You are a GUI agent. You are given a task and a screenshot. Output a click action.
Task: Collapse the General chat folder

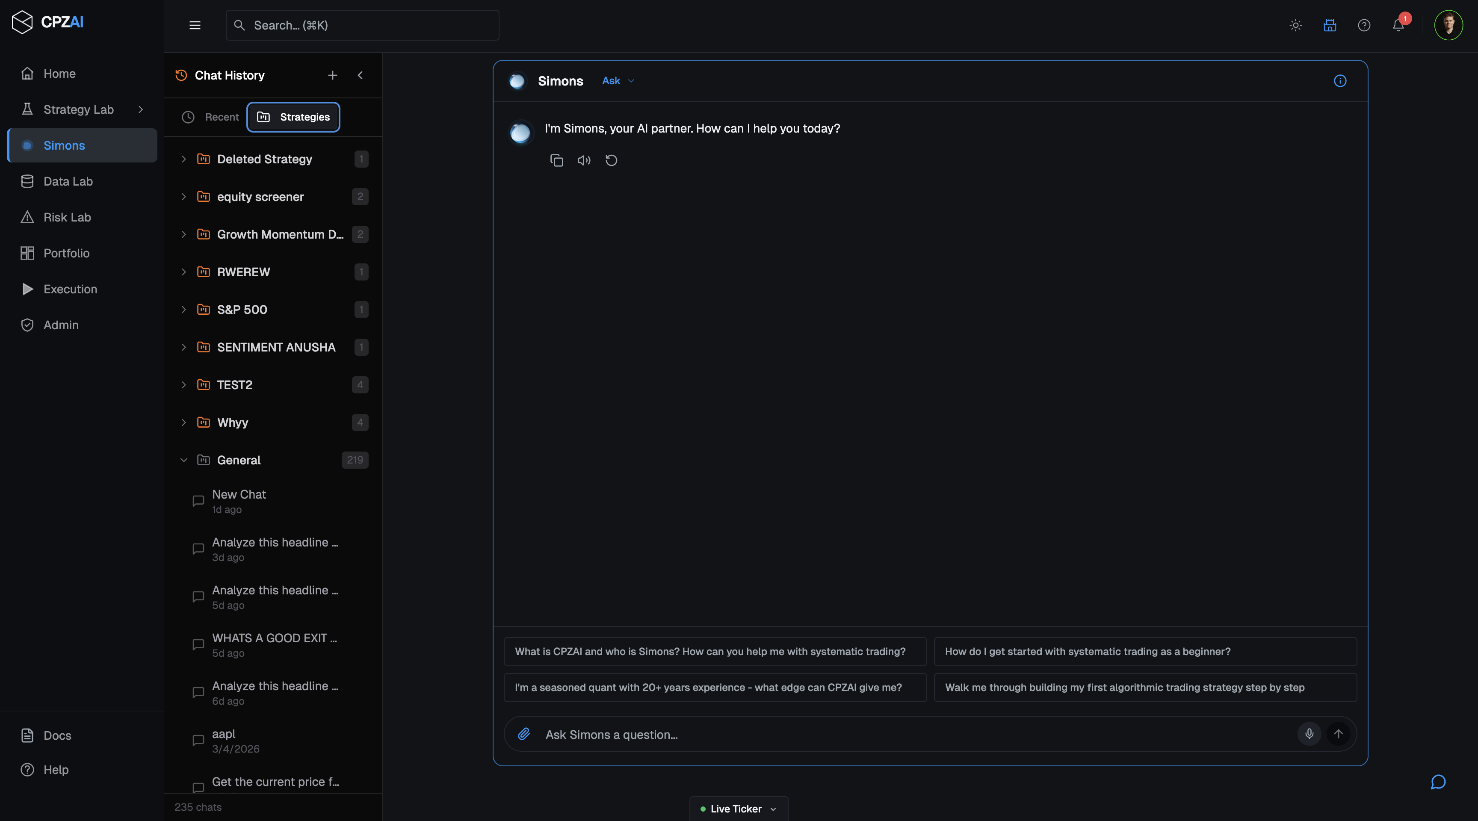pos(183,460)
